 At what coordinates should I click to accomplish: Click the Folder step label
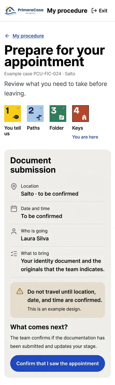57,128
